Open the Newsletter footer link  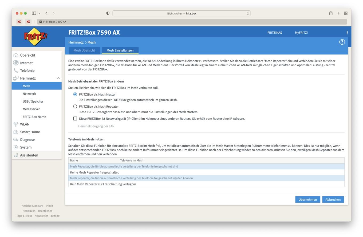point(41,216)
